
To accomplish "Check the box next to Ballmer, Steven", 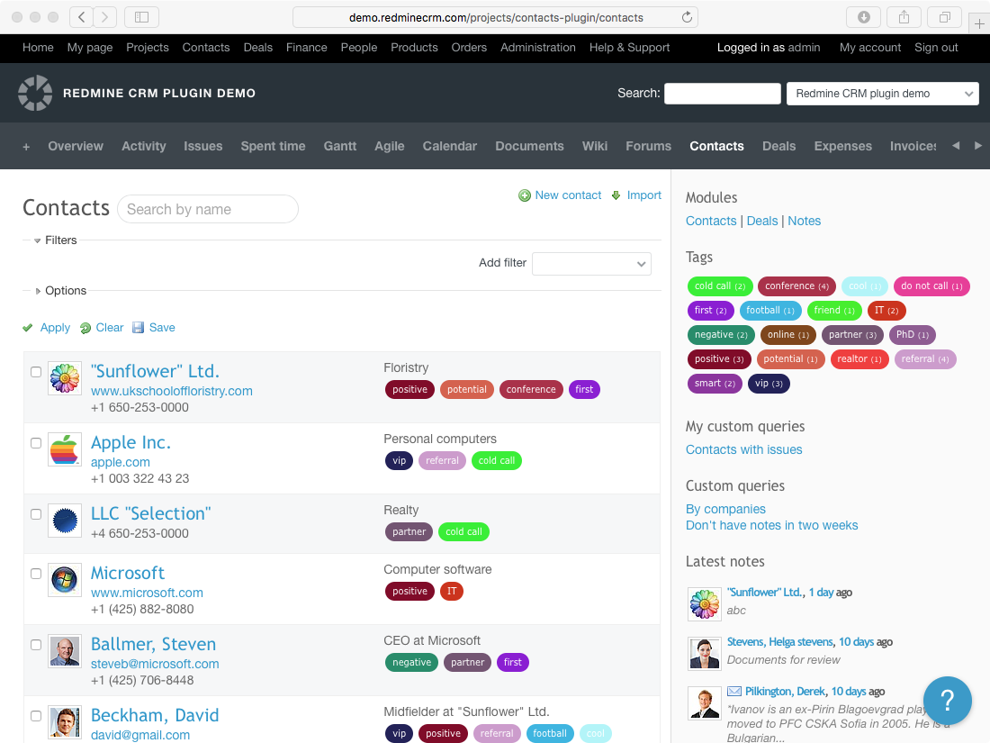I will (x=36, y=645).
